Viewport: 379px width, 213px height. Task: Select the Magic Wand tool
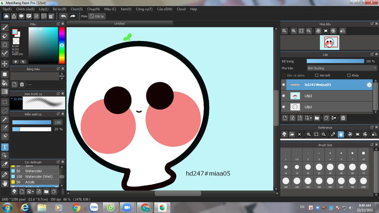4,119
